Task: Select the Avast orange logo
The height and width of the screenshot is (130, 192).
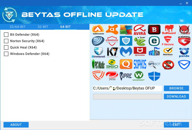Action: click(x=112, y=29)
